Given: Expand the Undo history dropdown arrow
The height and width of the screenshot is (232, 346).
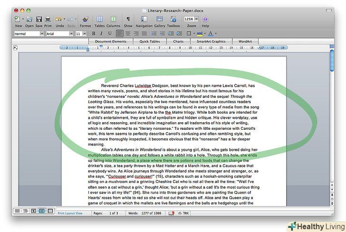Looking at the screenshot, I should click(65, 19).
